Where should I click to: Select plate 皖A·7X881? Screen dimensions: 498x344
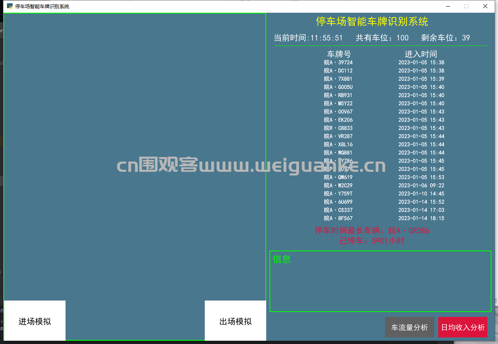coord(338,79)
